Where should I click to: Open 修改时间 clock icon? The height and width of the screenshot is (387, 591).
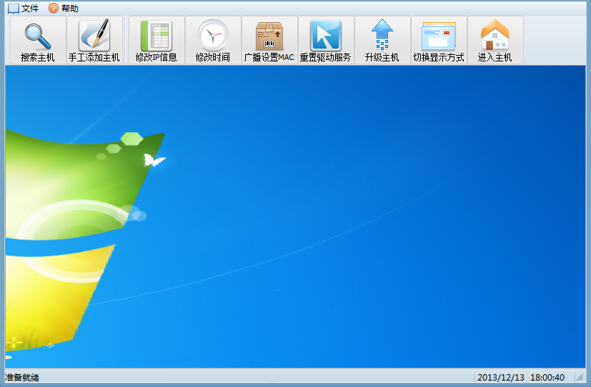point(213,36)
